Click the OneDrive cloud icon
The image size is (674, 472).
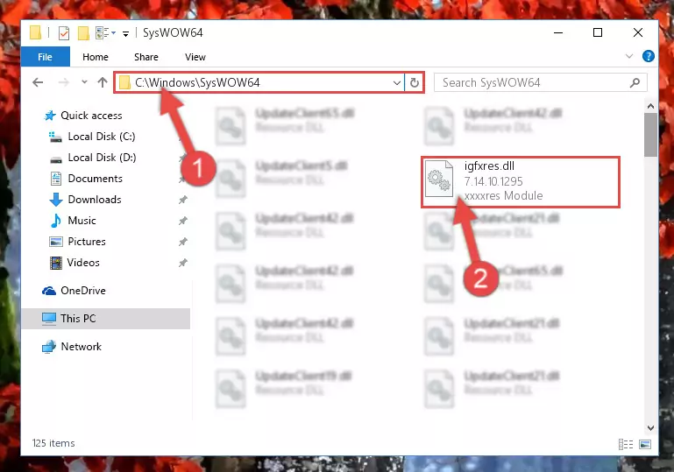click(x=49, y=292)
